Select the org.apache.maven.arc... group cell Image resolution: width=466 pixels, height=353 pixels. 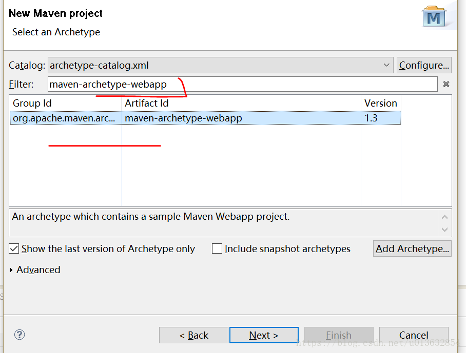point(66,118)
